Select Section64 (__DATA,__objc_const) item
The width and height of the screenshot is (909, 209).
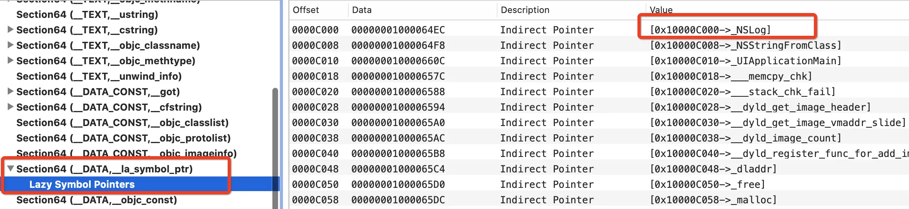click(96, 200)
